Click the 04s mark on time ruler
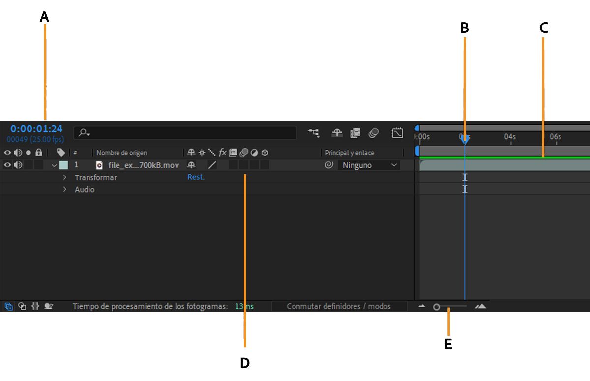Viewport: 590px width, 381px height. 510,136
